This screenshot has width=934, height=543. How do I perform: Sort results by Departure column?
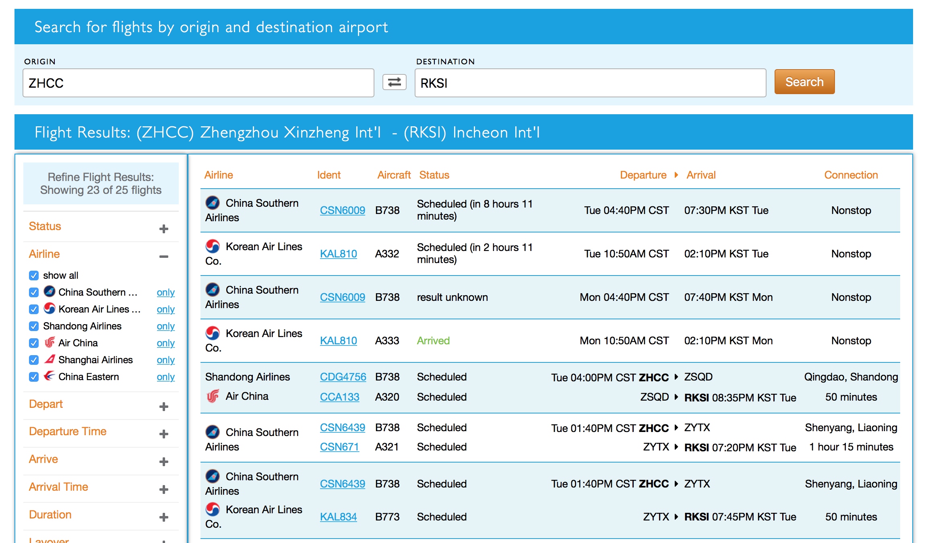click(643, 175)
